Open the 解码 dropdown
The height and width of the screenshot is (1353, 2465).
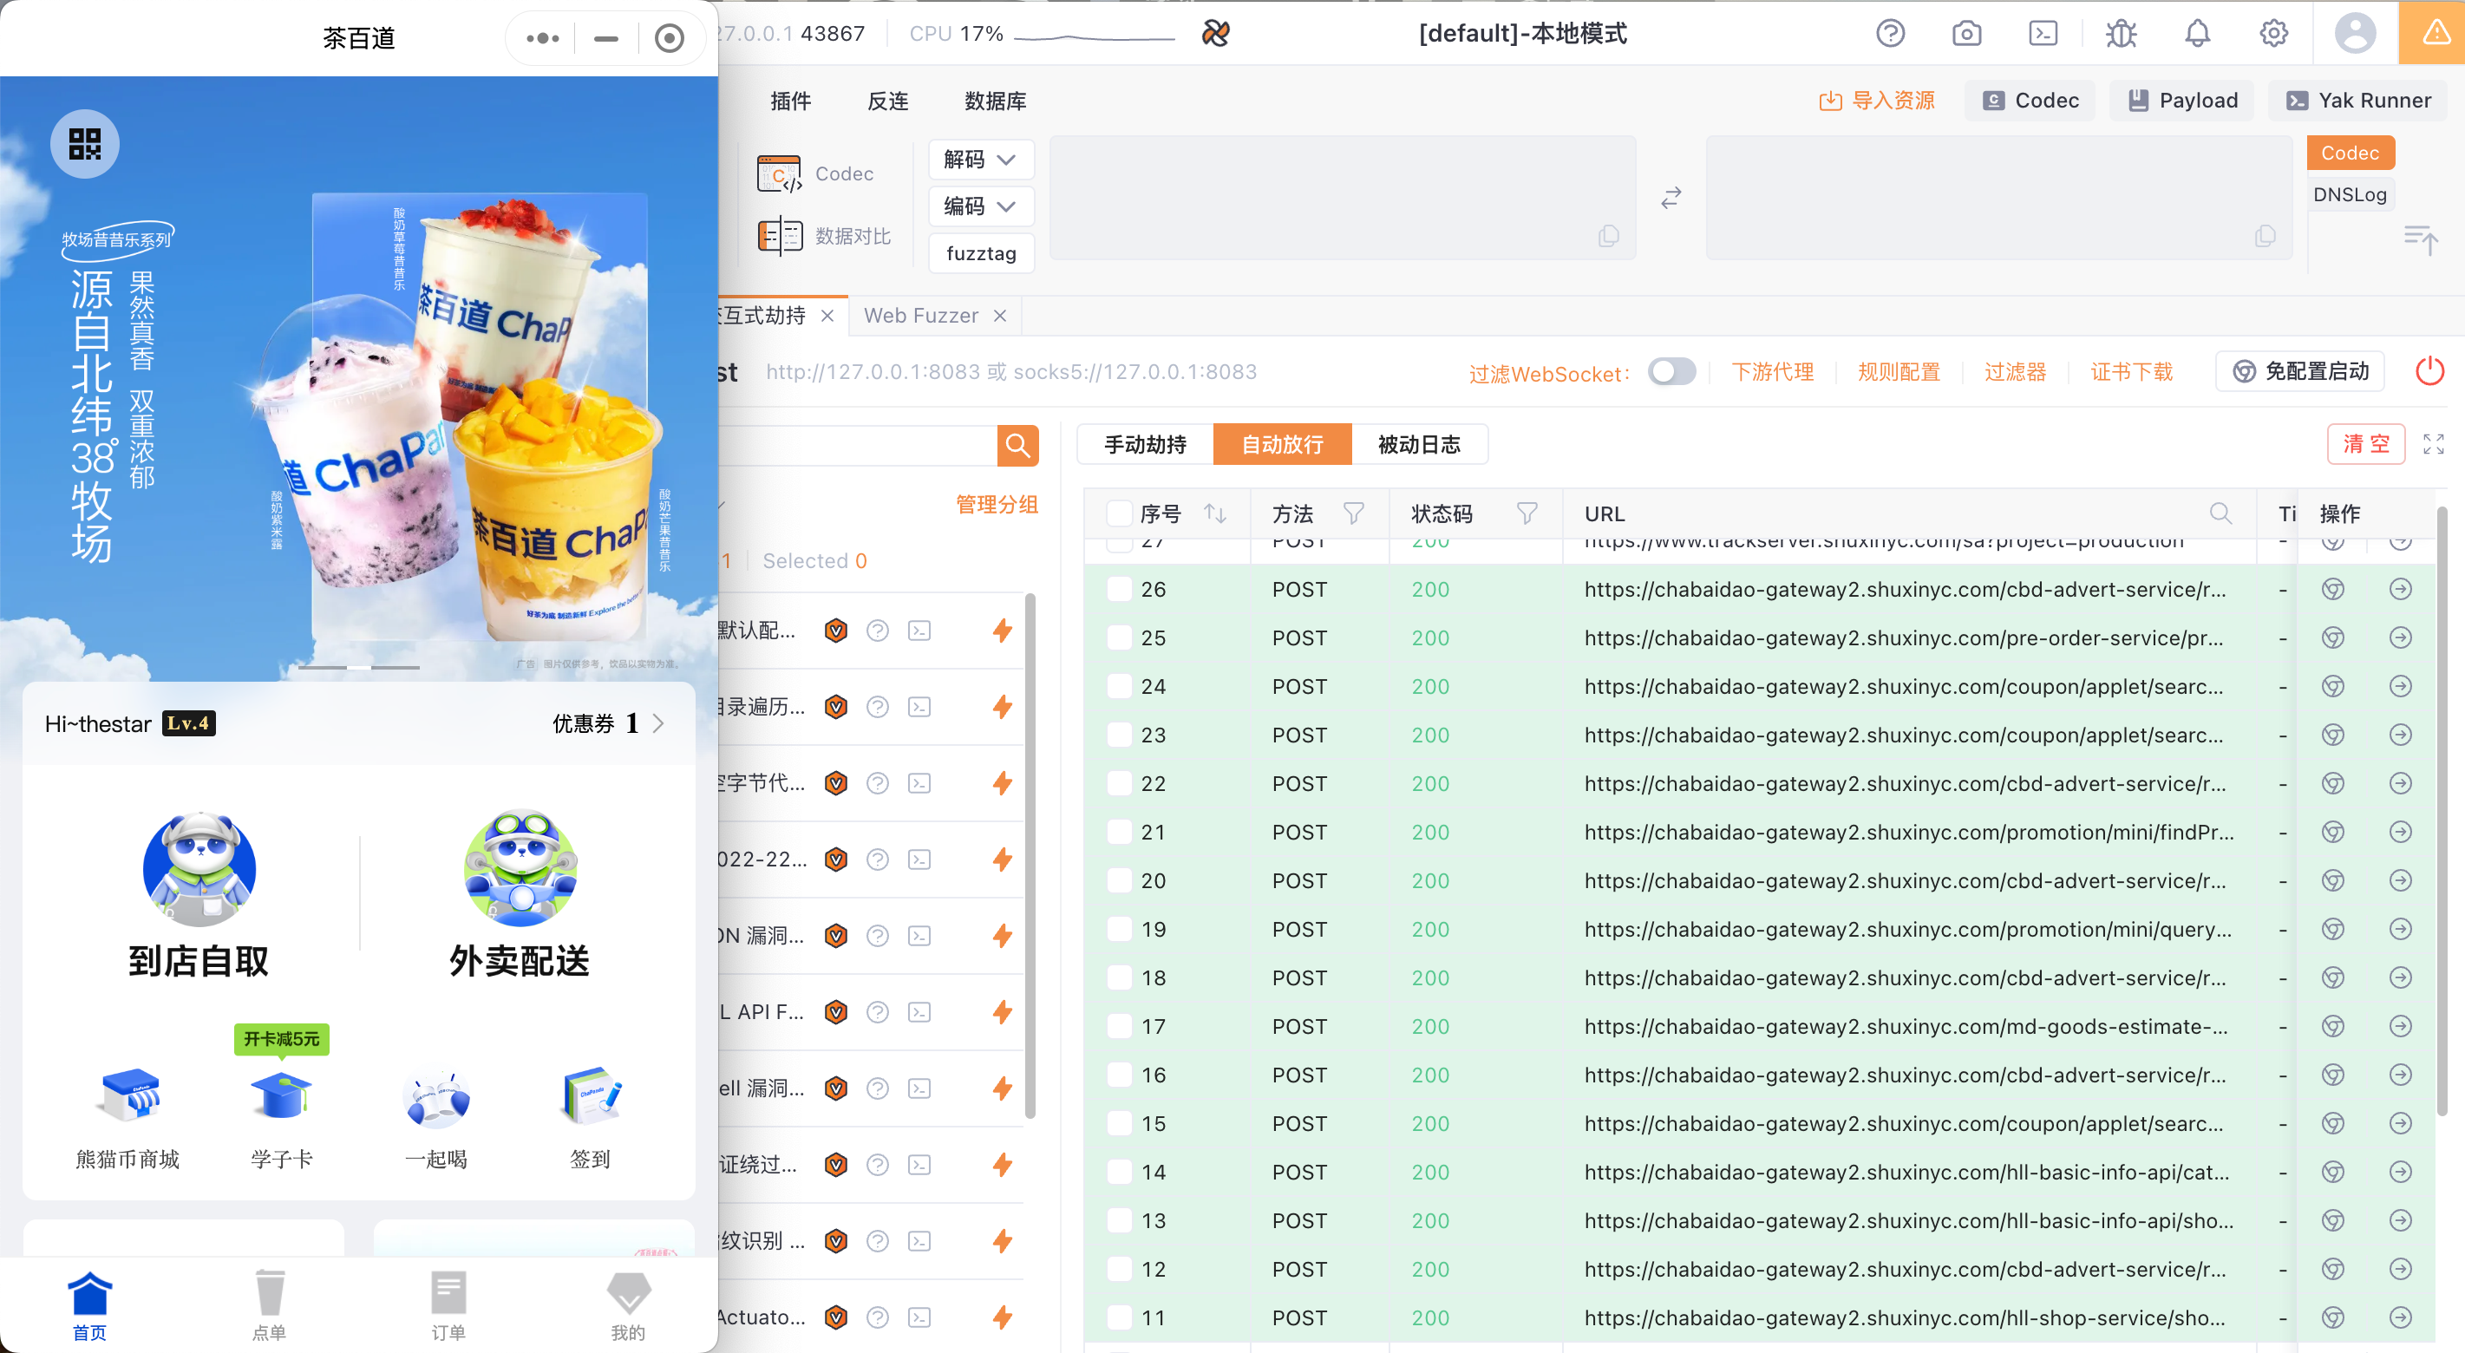pos(980,159)
